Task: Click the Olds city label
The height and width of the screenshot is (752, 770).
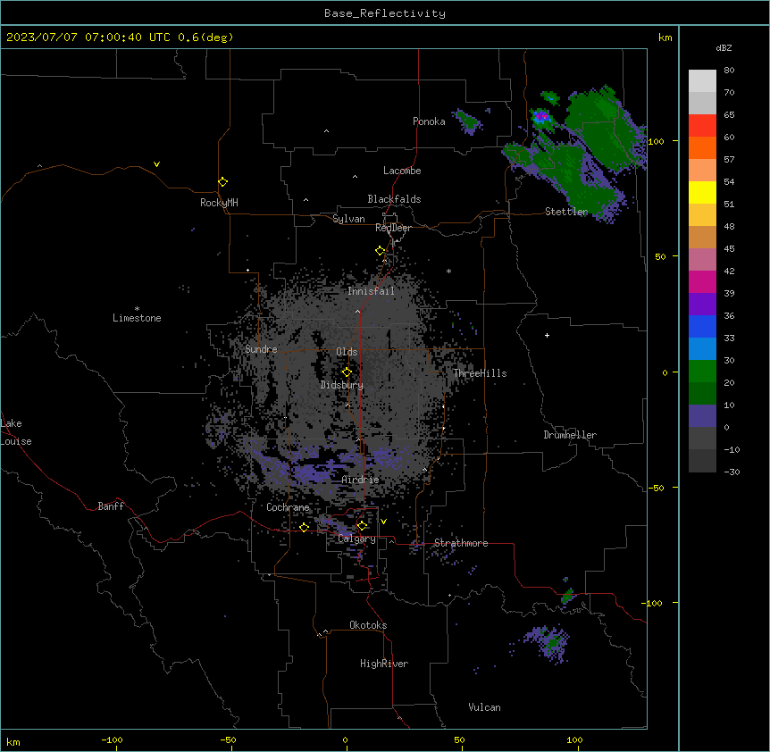Action: (x=347, y=352)
